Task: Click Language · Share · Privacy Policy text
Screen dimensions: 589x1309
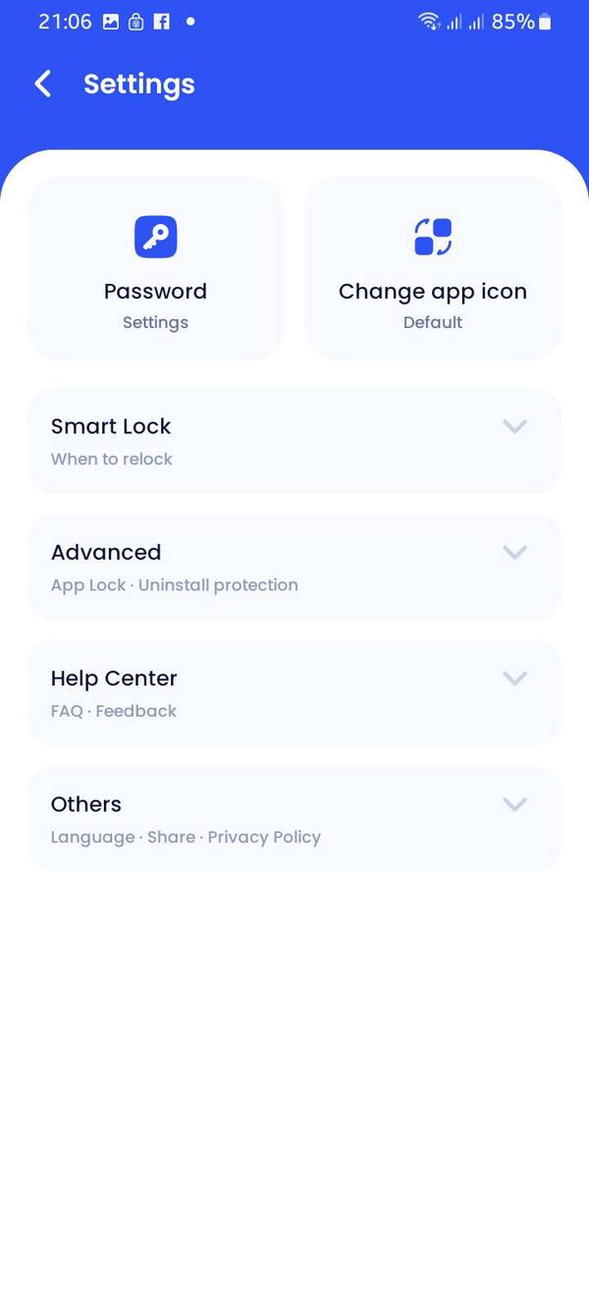Action: (x=186, y=836)
